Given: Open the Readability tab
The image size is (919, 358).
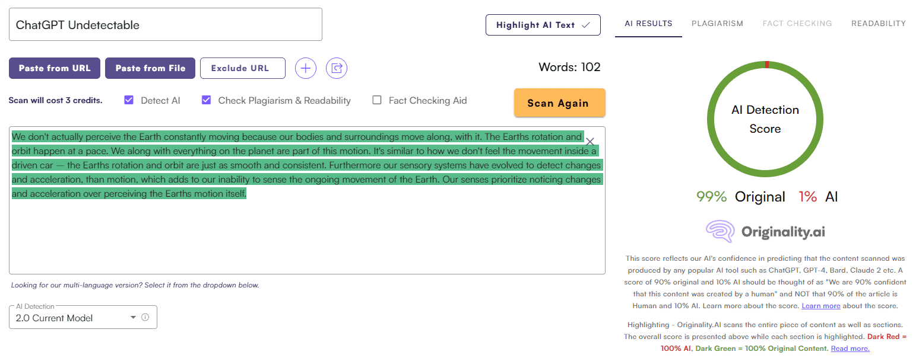Looking at the screenshot, I should point(879,24).
